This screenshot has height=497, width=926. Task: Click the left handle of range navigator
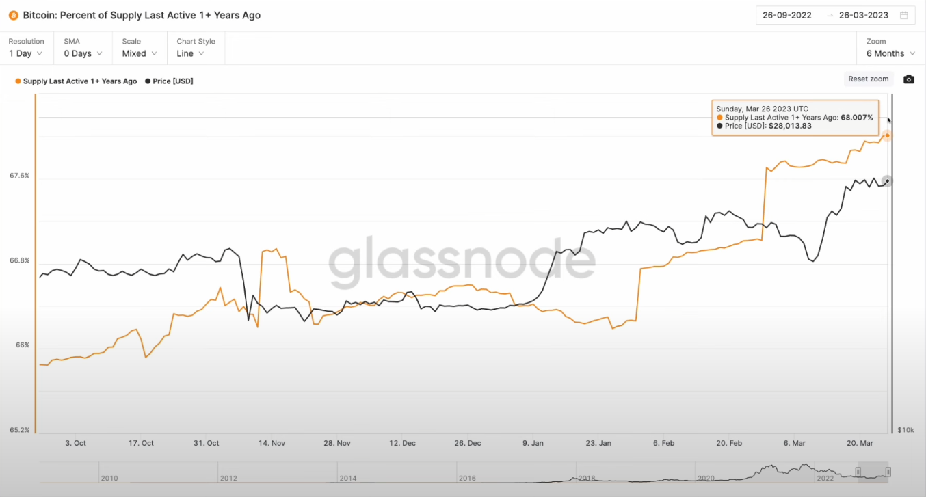click(x=858, y=472)
